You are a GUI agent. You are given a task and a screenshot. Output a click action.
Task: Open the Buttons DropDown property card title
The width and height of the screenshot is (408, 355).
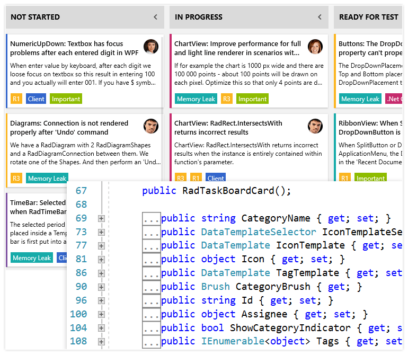[370, 48]
